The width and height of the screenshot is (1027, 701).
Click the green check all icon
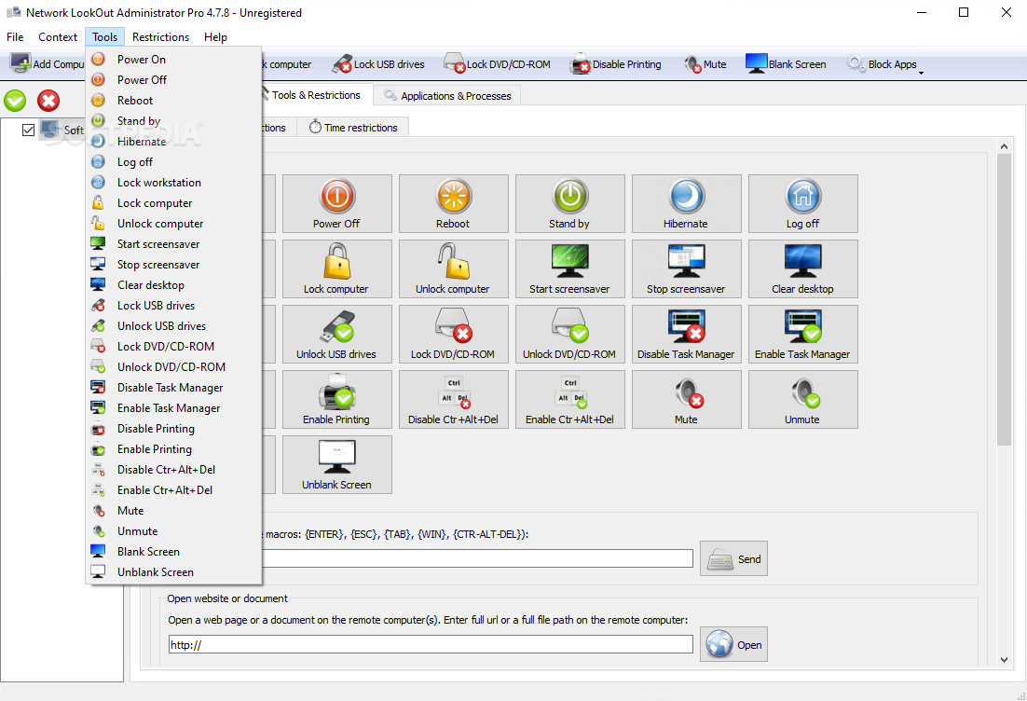tap(15, 101)
